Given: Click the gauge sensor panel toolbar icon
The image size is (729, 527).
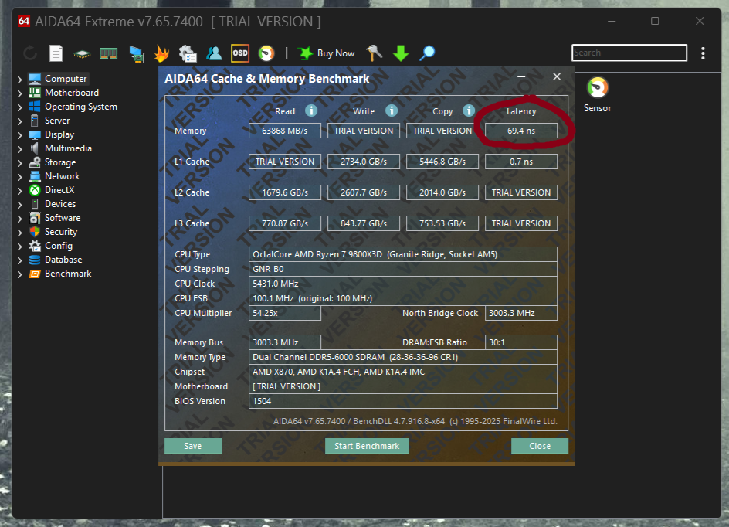Looking at the screenshot, I should point(266,53).
